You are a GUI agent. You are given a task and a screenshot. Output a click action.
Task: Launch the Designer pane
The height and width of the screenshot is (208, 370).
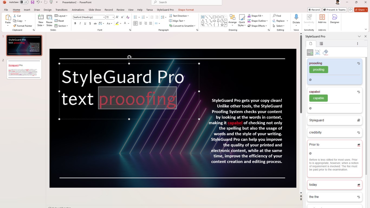tap(335, 19)
